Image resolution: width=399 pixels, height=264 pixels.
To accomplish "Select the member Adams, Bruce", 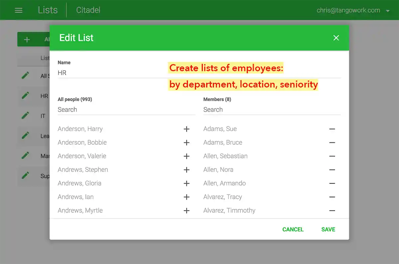I will [223, 143].
